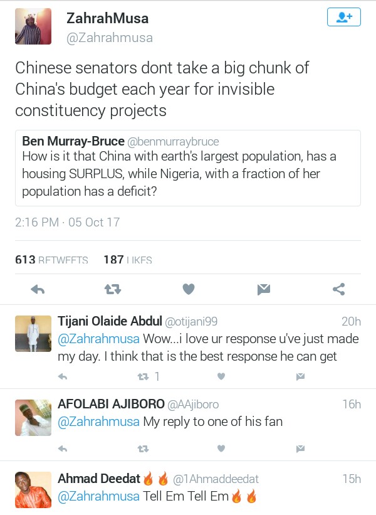Reply to AFOLABI AJIBORO's comment
The width and height of the screenshot is (376, 515).
pyautogui.click(x=63, y=449)
